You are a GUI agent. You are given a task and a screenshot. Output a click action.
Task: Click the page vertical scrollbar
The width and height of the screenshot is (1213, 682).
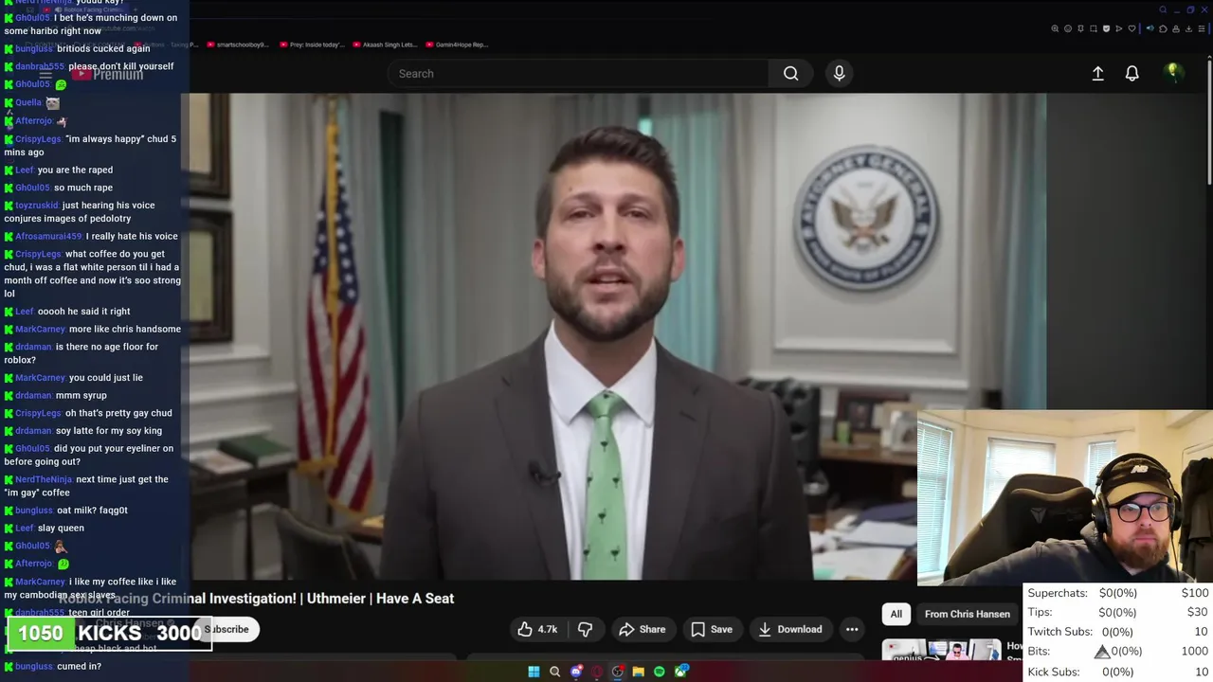tap(1208, 123)
